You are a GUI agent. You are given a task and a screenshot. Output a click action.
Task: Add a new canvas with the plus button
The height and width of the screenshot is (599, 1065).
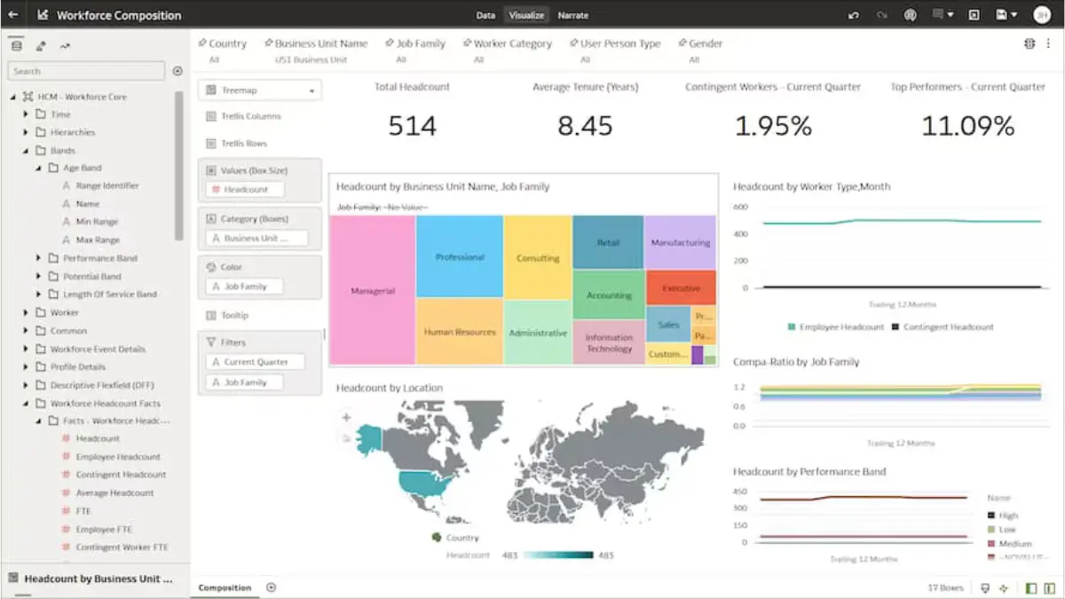[272, 587]
